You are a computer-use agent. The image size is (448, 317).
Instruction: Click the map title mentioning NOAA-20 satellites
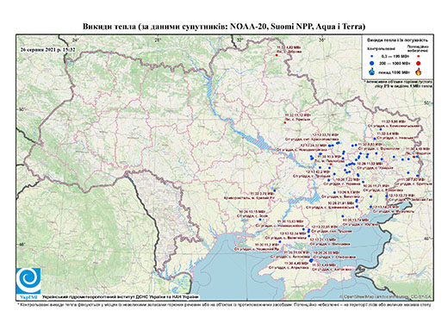click(224, 27)
